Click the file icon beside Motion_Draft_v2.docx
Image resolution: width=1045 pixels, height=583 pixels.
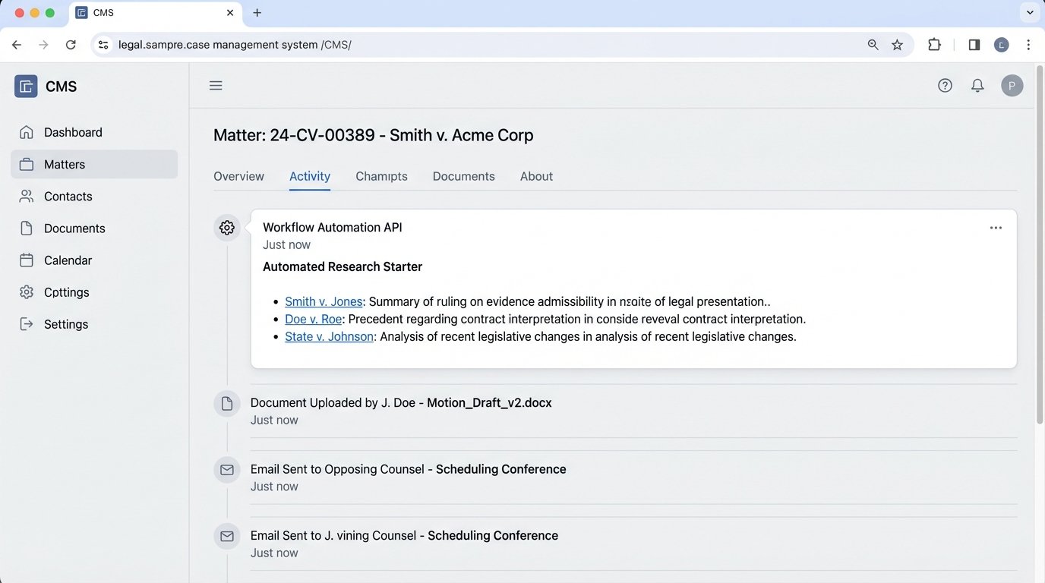226,403
